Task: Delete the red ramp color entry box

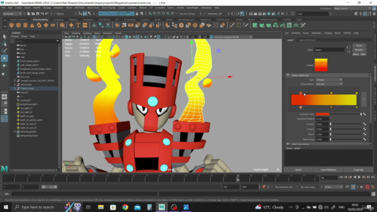Action: pos(300,107)
